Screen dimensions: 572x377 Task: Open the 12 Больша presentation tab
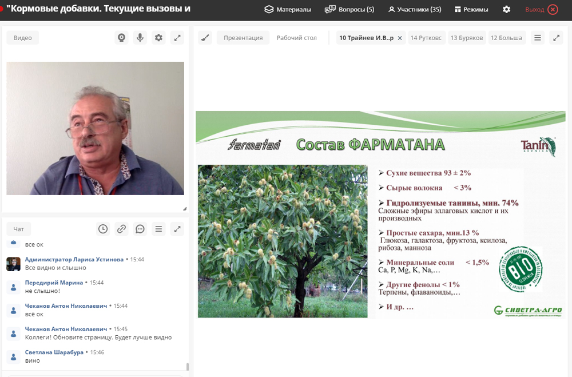click(506, 38)
